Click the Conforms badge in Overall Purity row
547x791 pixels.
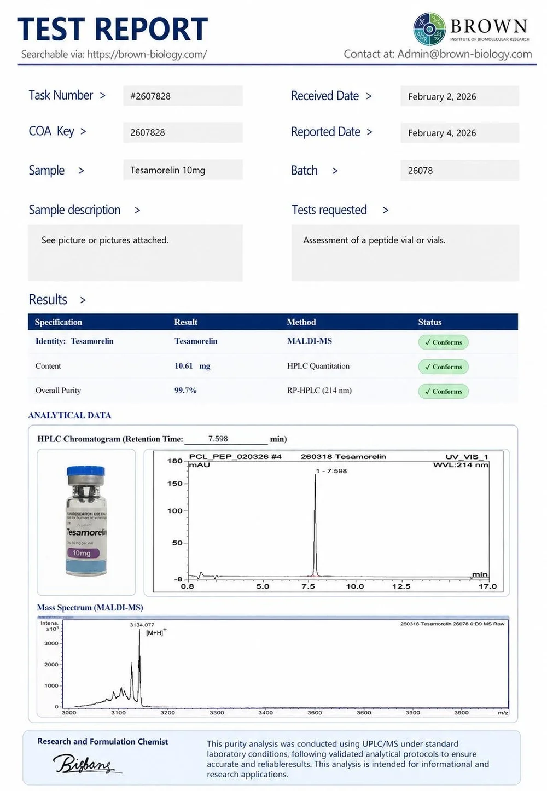click(x=444, y=391)
